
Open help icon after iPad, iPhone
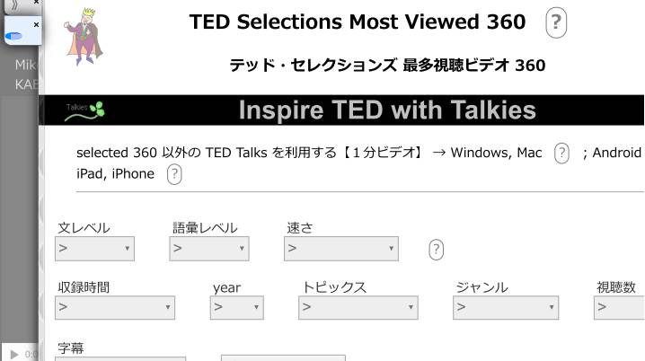(x=174, y=174)
